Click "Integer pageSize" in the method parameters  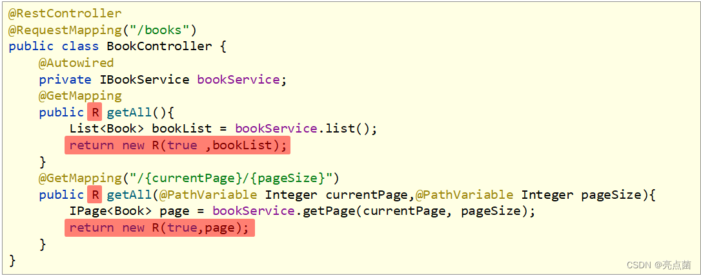581,195
